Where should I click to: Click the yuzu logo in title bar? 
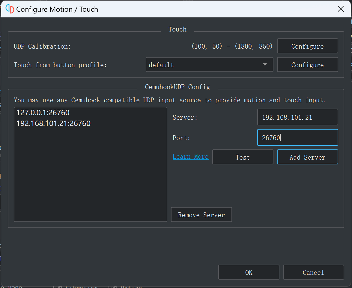pyautogui.click(x=10, y=9)
